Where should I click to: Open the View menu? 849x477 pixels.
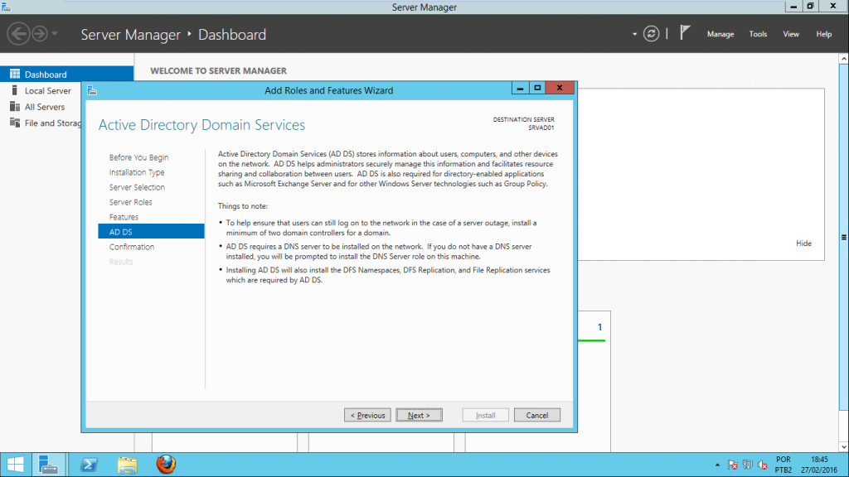click(x=790, y=34)
